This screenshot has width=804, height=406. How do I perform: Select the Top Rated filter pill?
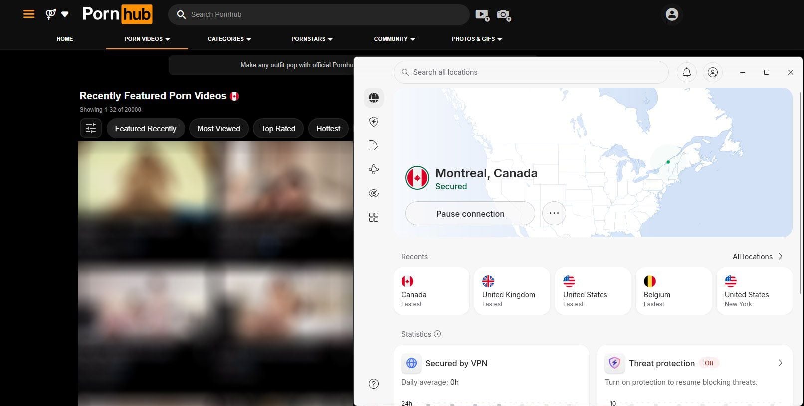(x=278, y=128)
